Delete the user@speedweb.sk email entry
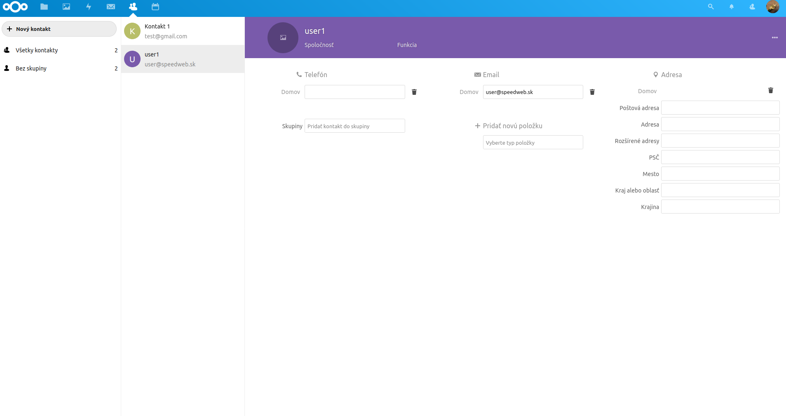This screenshot has height=416, width=786. click(x=592, y=92)
